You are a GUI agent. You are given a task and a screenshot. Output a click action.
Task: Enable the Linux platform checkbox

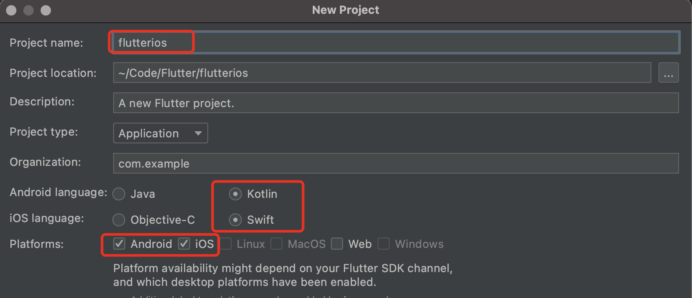click(226, 244)
